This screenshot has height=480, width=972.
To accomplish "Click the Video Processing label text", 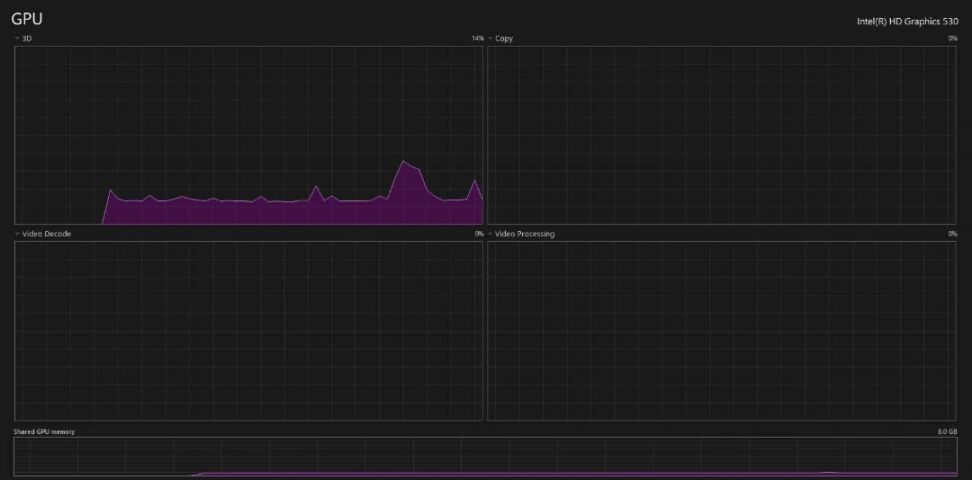I will pyautogui.click(x=525, y=234).
